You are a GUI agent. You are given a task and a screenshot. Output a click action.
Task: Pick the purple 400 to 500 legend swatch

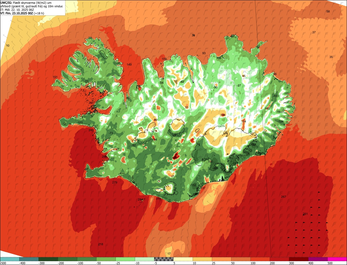(318, 259)
